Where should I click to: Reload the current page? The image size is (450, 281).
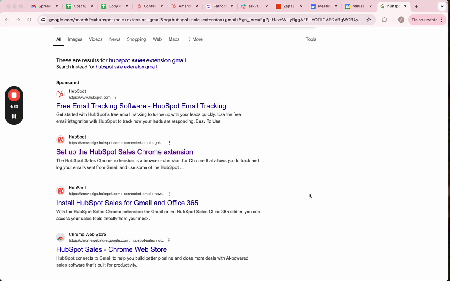[29, 20]
